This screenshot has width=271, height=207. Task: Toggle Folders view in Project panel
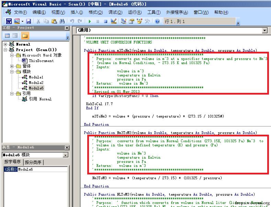tap(25, 36)
